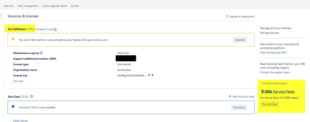Click Add Jira Core users link
This screenshot has height=122, width=310.
coord(244,97)
